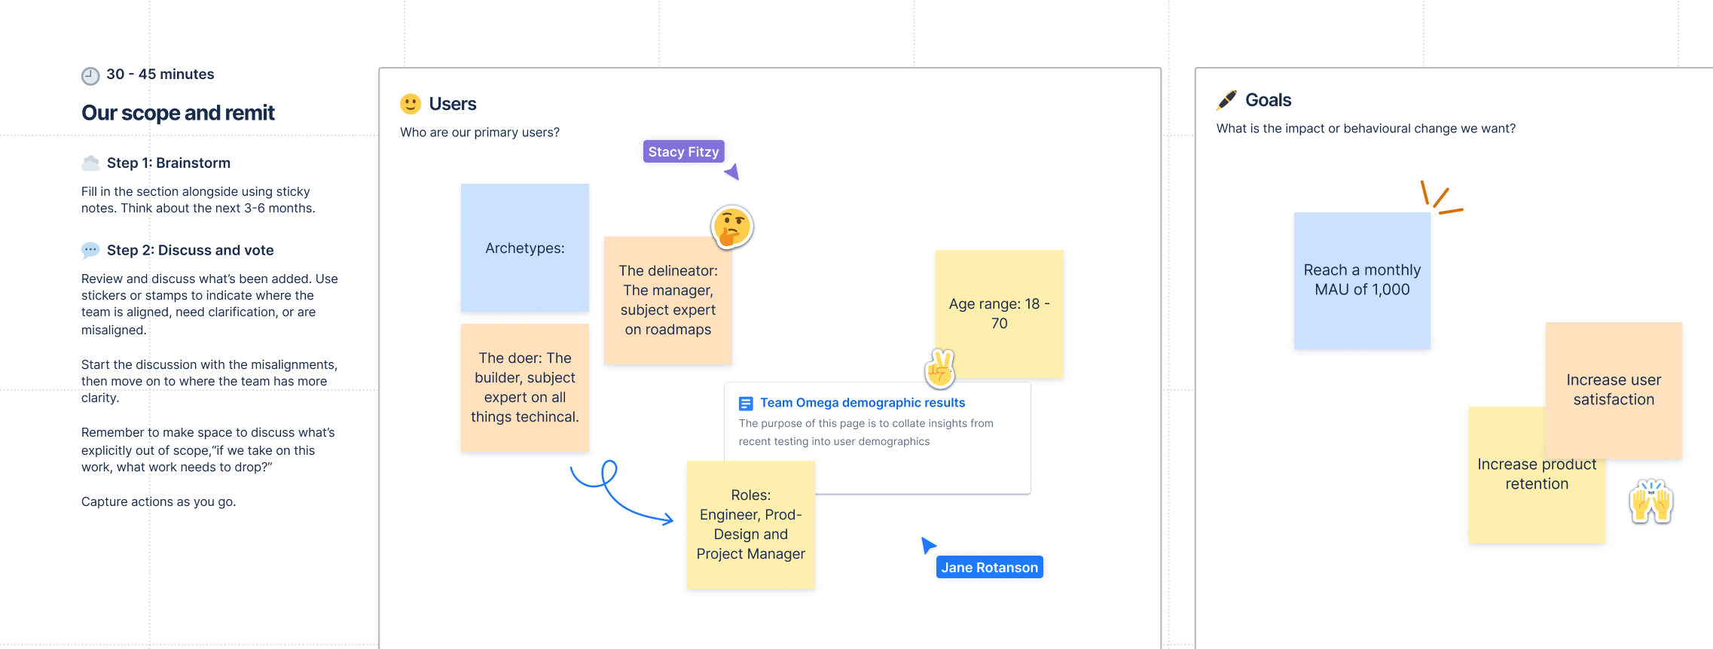The height and width of the screenshot is (649, 1713).
Task: Click the speech bubble icon for Step 2
Action: point(90,250)
